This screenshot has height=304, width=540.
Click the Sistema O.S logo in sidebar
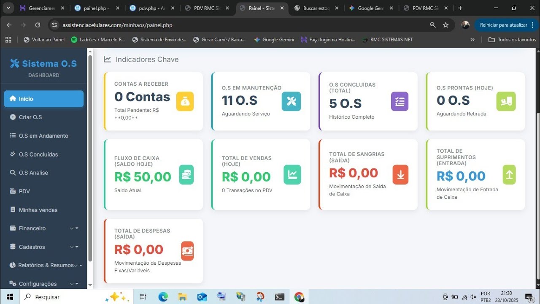43,64
